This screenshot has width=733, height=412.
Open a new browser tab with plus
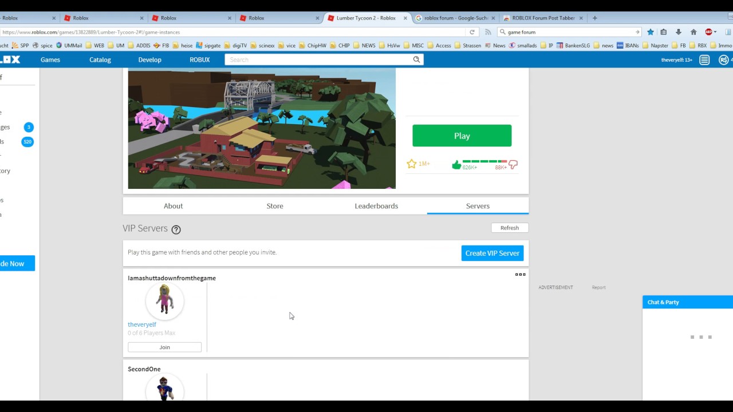tap(594, 18)
